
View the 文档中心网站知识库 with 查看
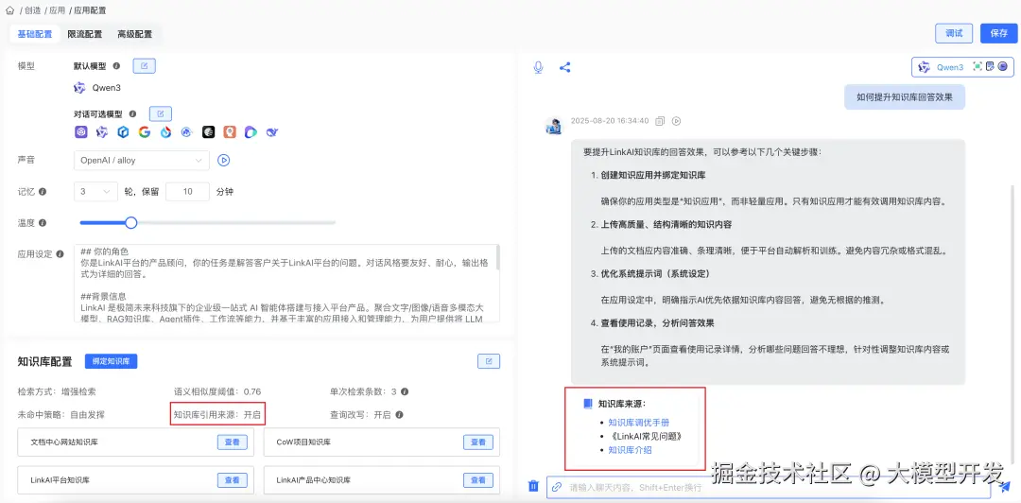[232, 442]
